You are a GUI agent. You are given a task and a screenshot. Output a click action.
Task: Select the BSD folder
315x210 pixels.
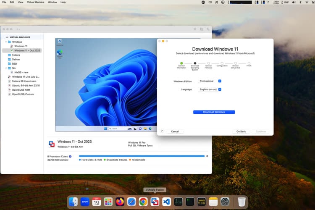14,64
